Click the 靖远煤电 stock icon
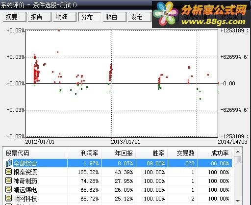 (x=9, y=189)
